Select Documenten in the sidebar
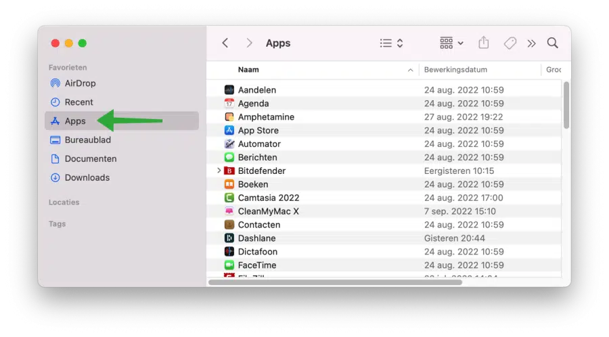 [x=122, y=159]
